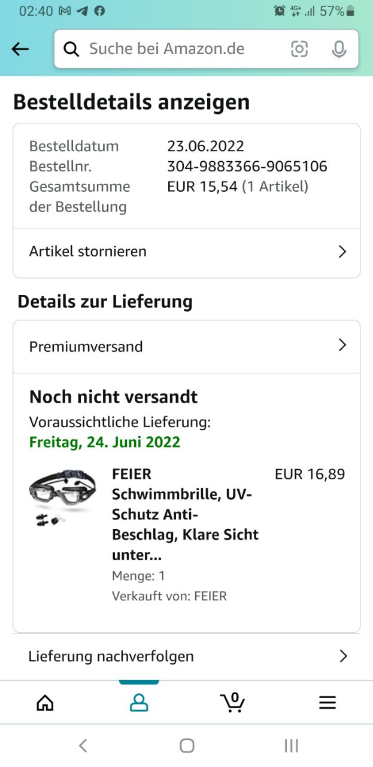Open camera scan search icon

pos(299,49)
